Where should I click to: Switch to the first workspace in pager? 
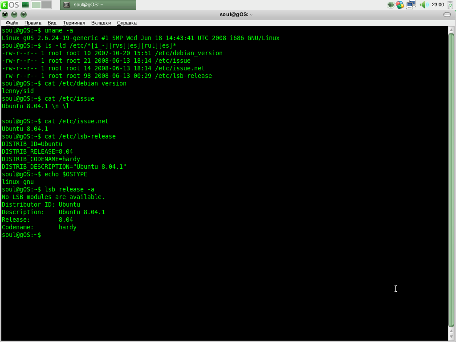36,4
